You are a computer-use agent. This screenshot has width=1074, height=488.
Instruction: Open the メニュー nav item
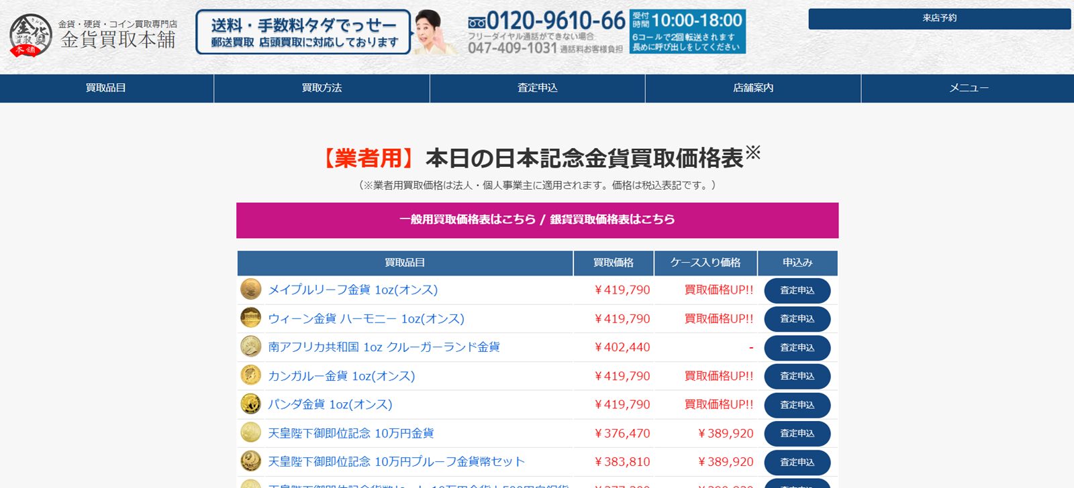pyautogui.click(x=968, y=88)
